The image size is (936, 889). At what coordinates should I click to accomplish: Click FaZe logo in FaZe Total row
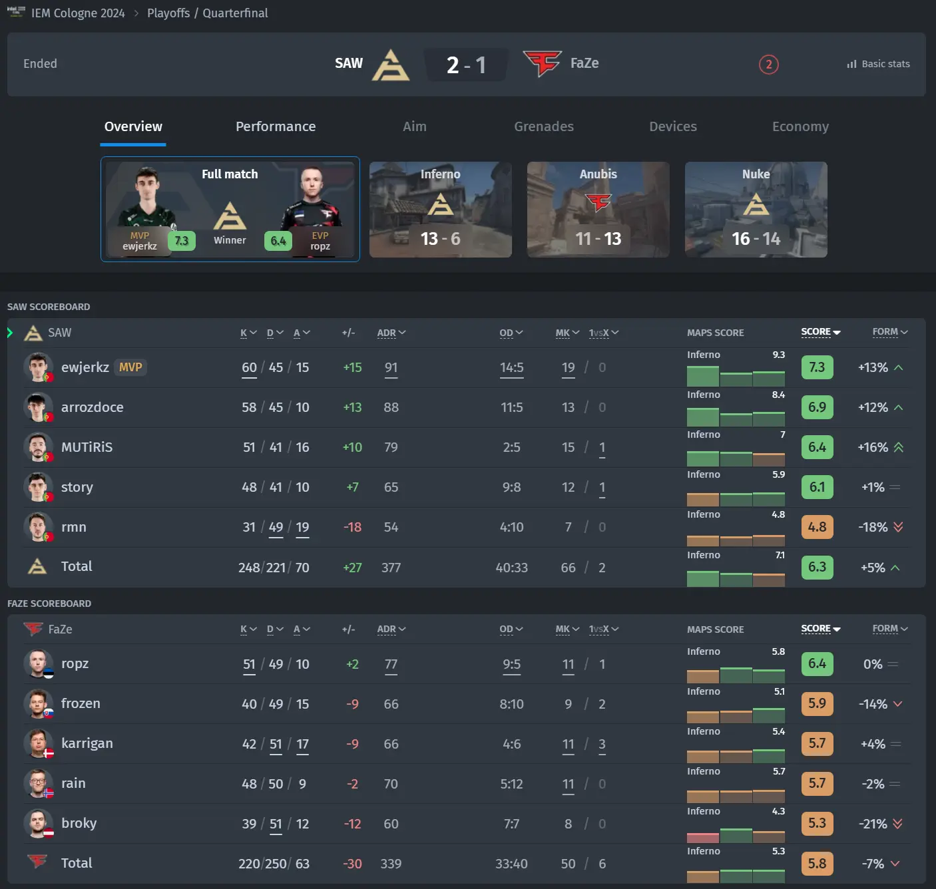click(x=37, y=862)
